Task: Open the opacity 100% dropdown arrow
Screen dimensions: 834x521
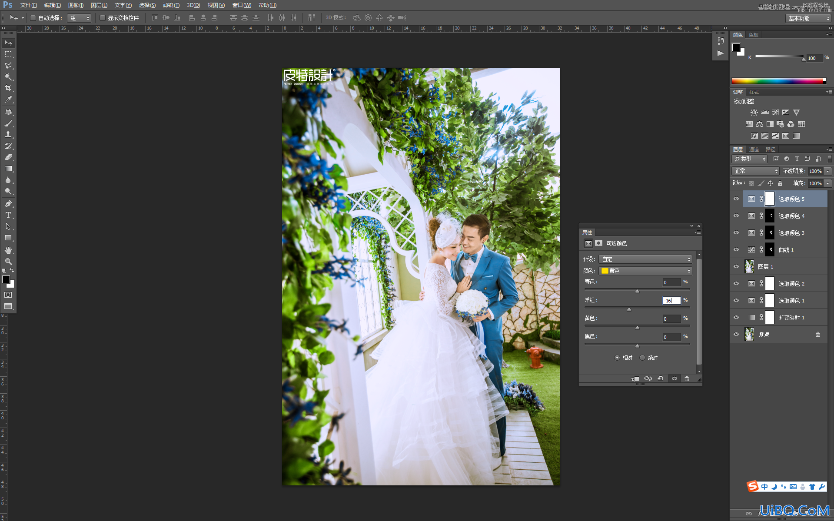Action: click(x=828, y=171)
